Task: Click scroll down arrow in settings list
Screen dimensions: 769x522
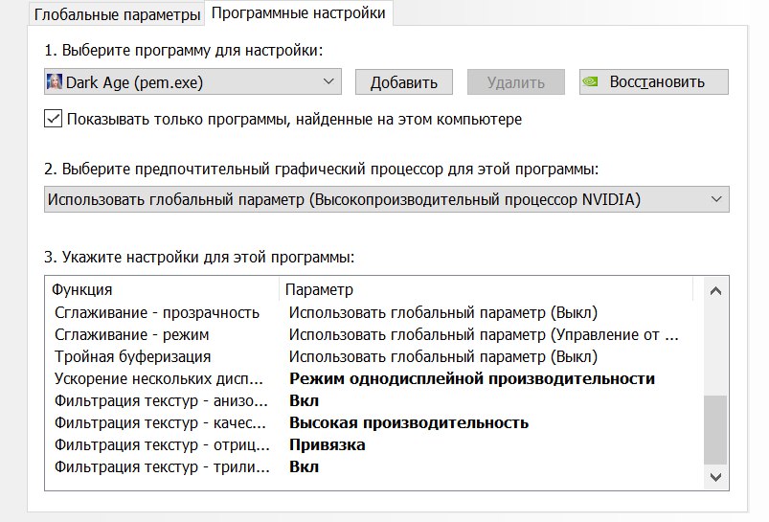Action: pyautogui.click(x=715, y=477)
